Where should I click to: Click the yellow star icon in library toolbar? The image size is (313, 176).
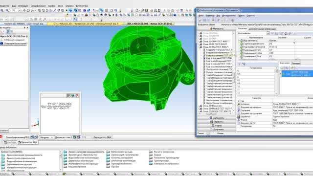point(213,20)
